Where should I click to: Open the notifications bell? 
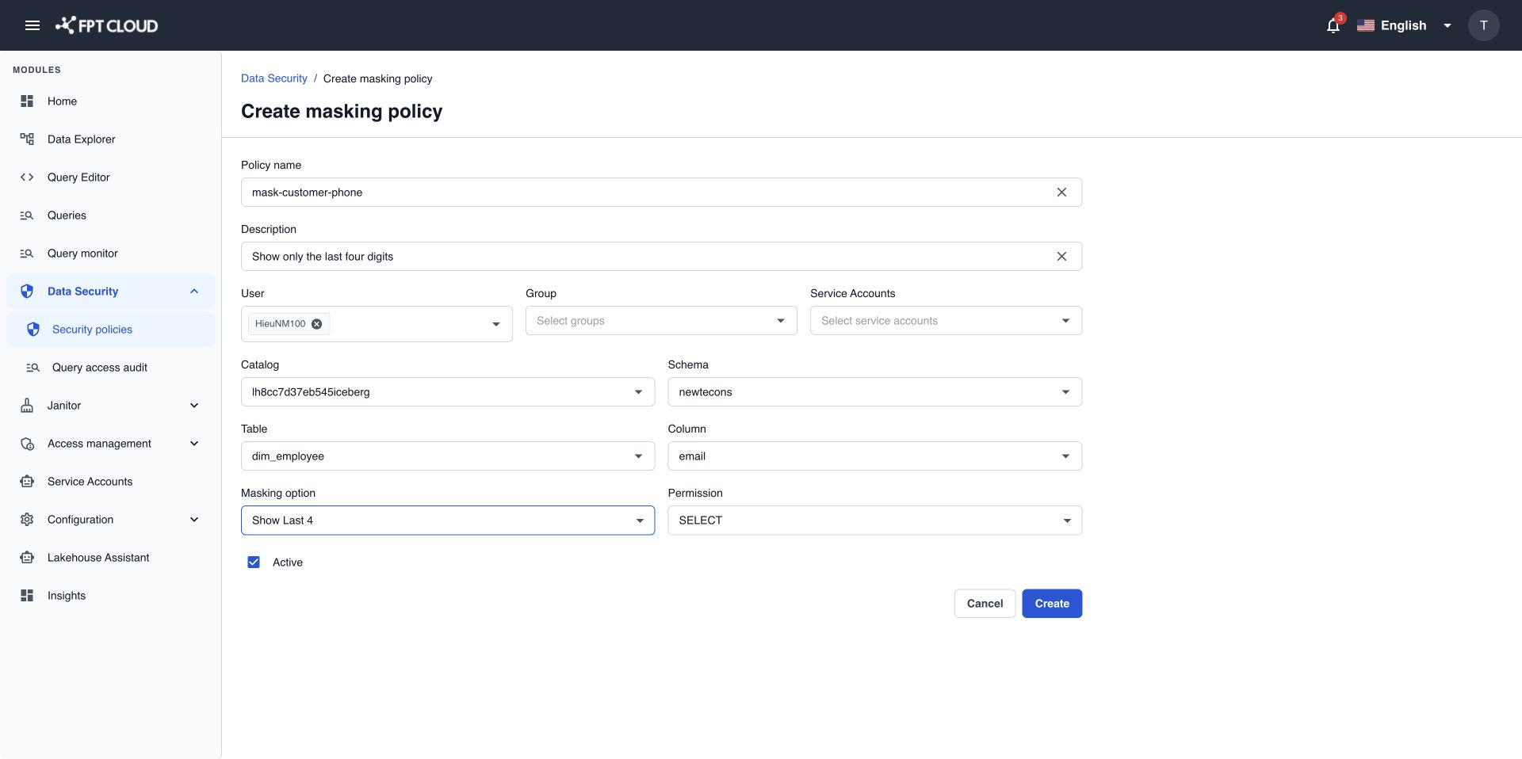[x=1333, y=25]
